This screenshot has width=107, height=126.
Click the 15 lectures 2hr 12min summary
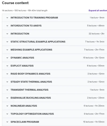click(x=94, y=58)
